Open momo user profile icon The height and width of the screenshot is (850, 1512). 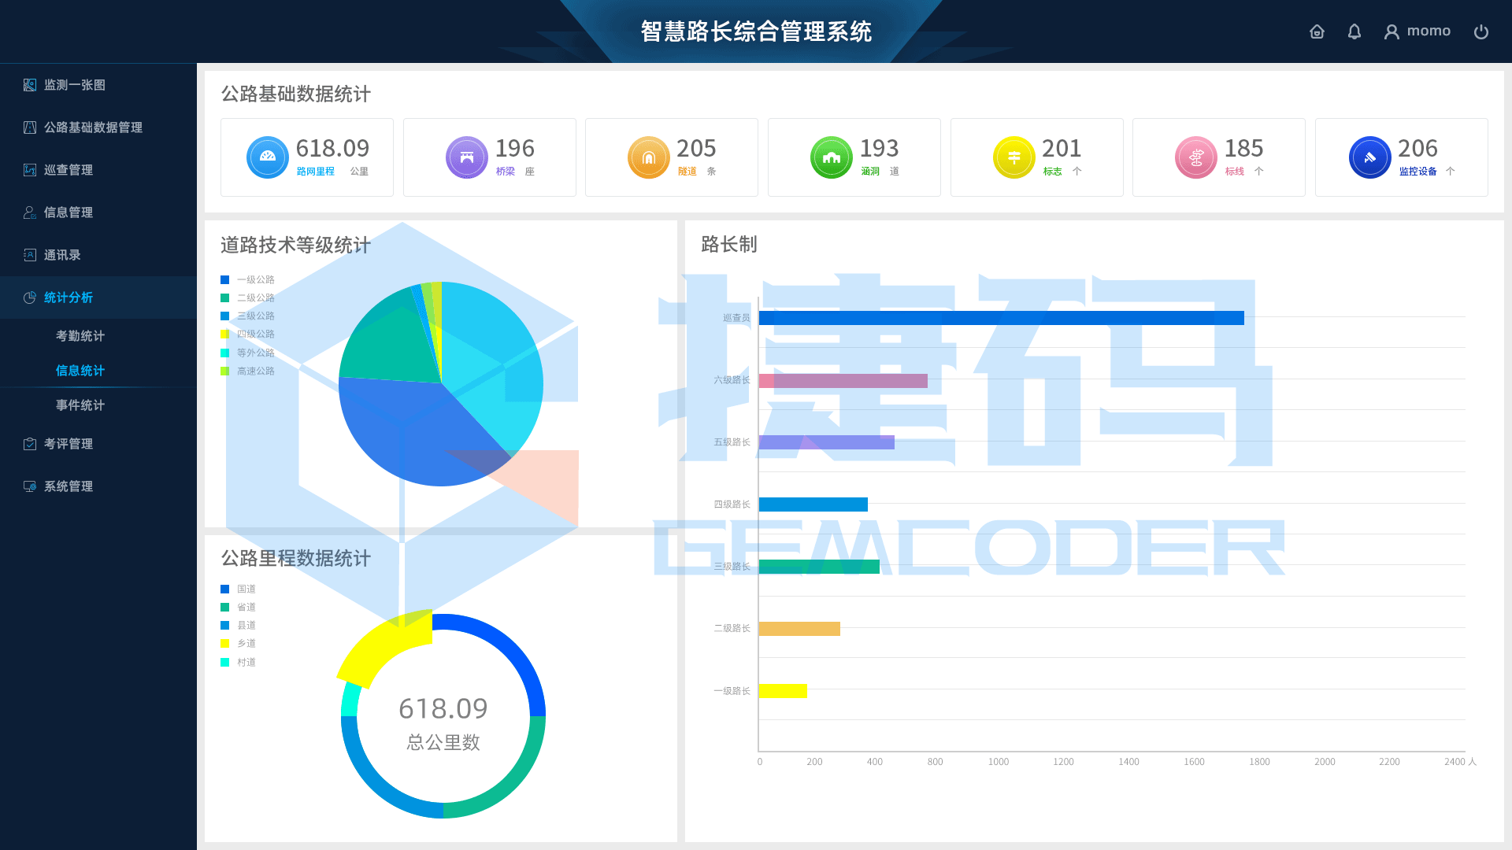(x=1392, y=31)
